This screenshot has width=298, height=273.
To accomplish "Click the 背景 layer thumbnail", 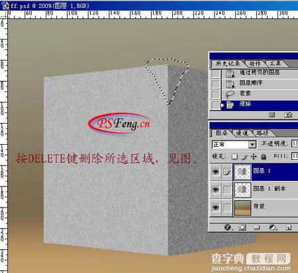I will 242,208.
